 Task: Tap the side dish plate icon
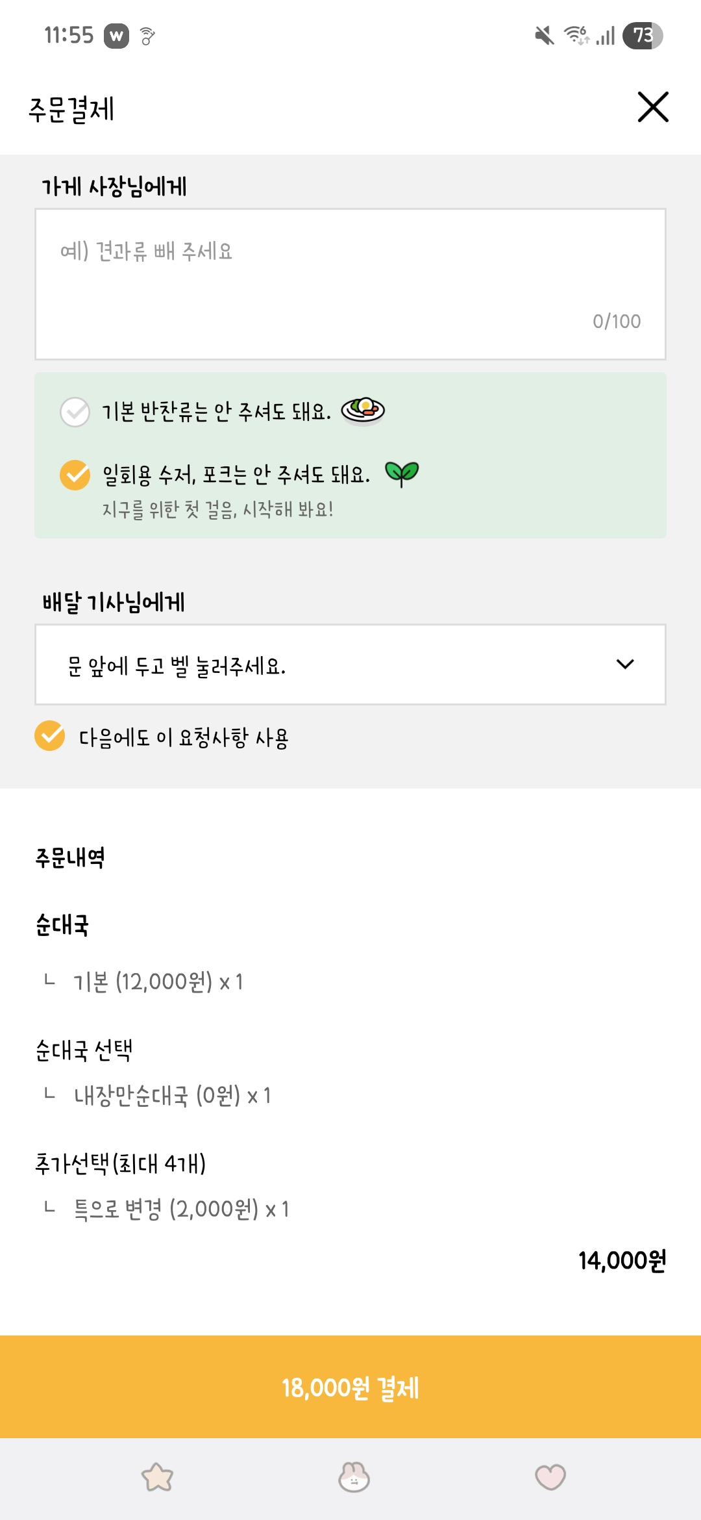click(x=363, y=411)
